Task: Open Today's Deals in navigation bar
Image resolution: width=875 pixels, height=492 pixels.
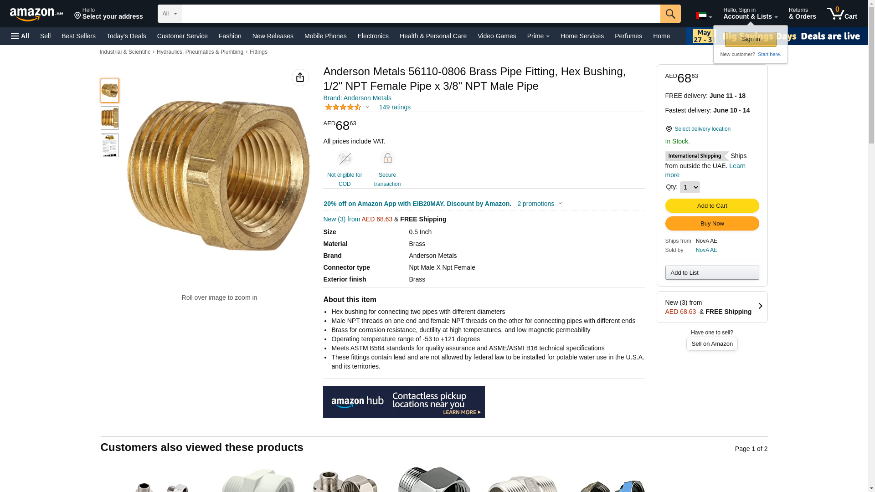Action: 126,36
